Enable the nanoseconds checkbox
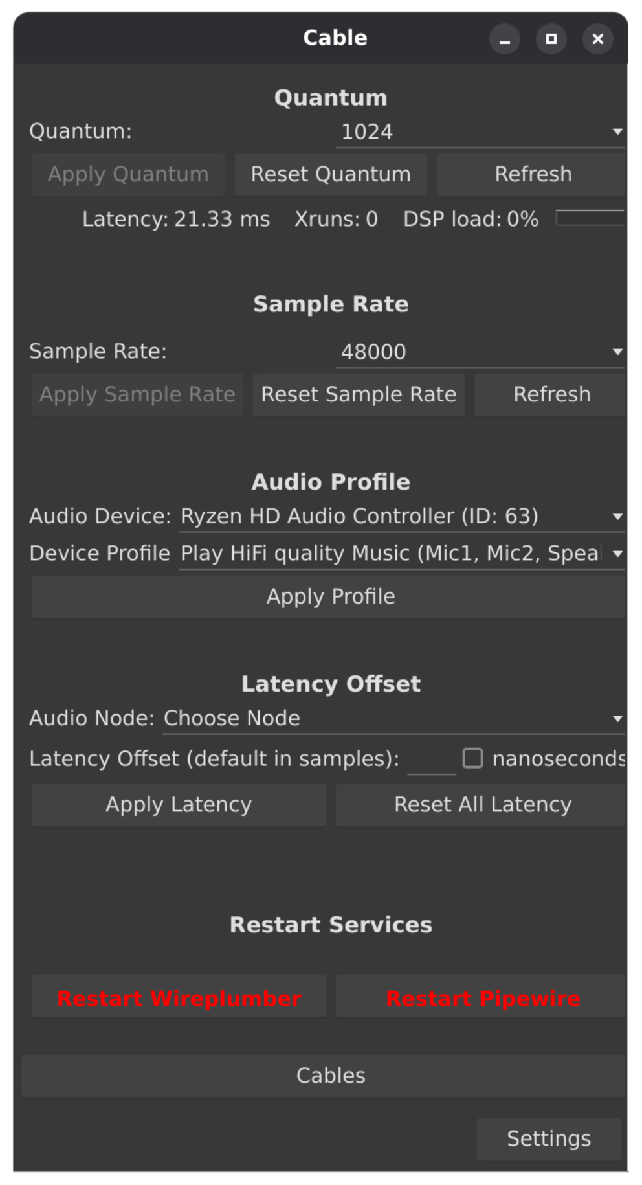The width and height of the screenshot is (642, 1185). [x=472, y=758]
